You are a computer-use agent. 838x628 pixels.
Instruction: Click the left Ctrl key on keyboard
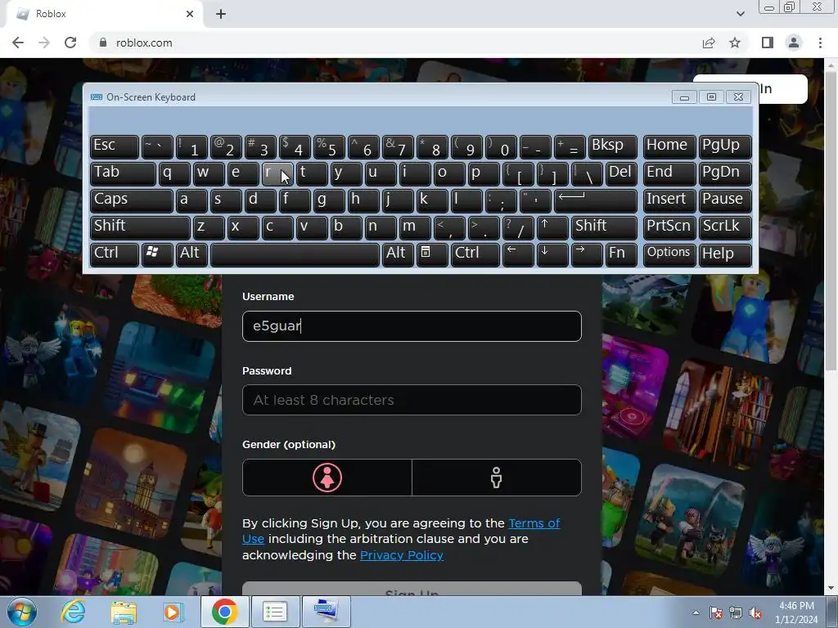[115, 254]
